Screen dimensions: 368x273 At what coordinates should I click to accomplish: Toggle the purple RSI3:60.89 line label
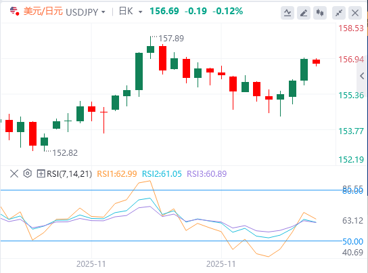tap(207, 174)
